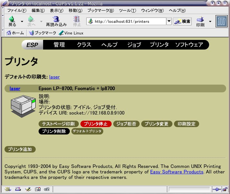Viewport: 230px width, 194px height.
Task: Click the デフォルトプリンタ button
Action: [87, 131]
